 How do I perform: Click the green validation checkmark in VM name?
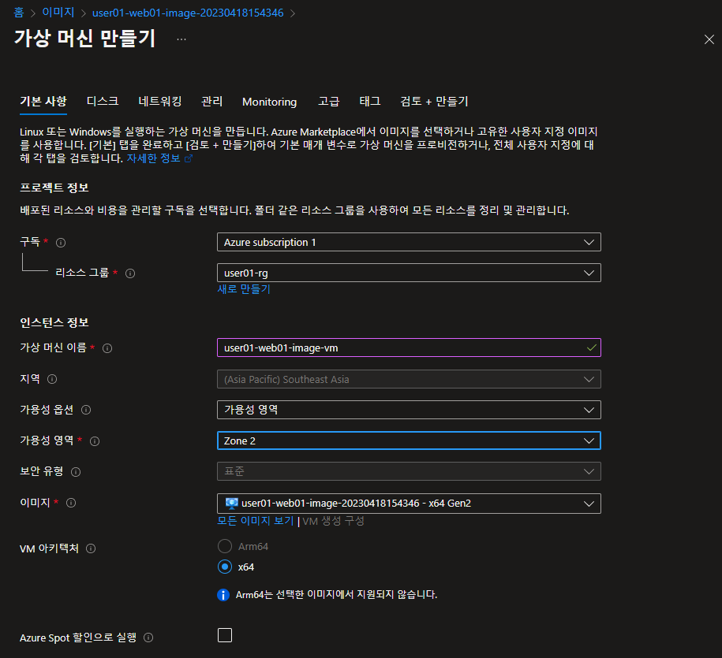click(592, 348)
